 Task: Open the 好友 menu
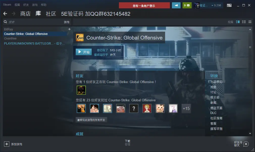[26, 5]
